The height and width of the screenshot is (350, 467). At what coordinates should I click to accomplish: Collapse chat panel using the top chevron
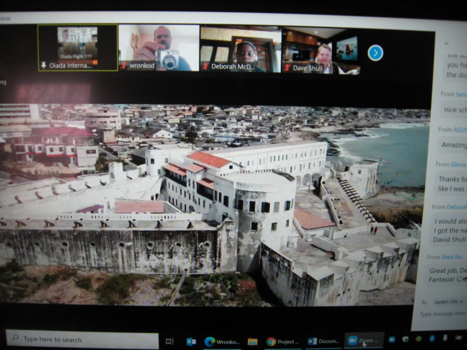point(447,43)
